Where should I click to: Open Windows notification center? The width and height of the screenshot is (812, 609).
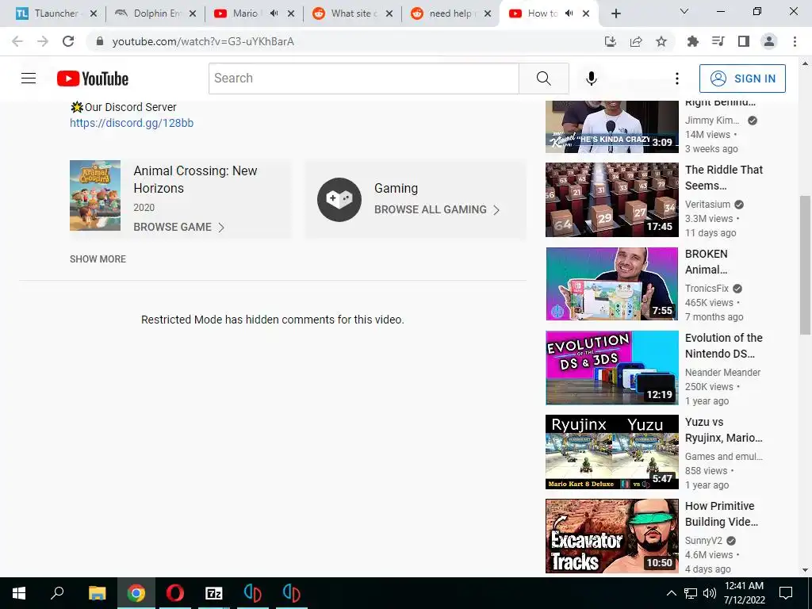pos(786,593)
